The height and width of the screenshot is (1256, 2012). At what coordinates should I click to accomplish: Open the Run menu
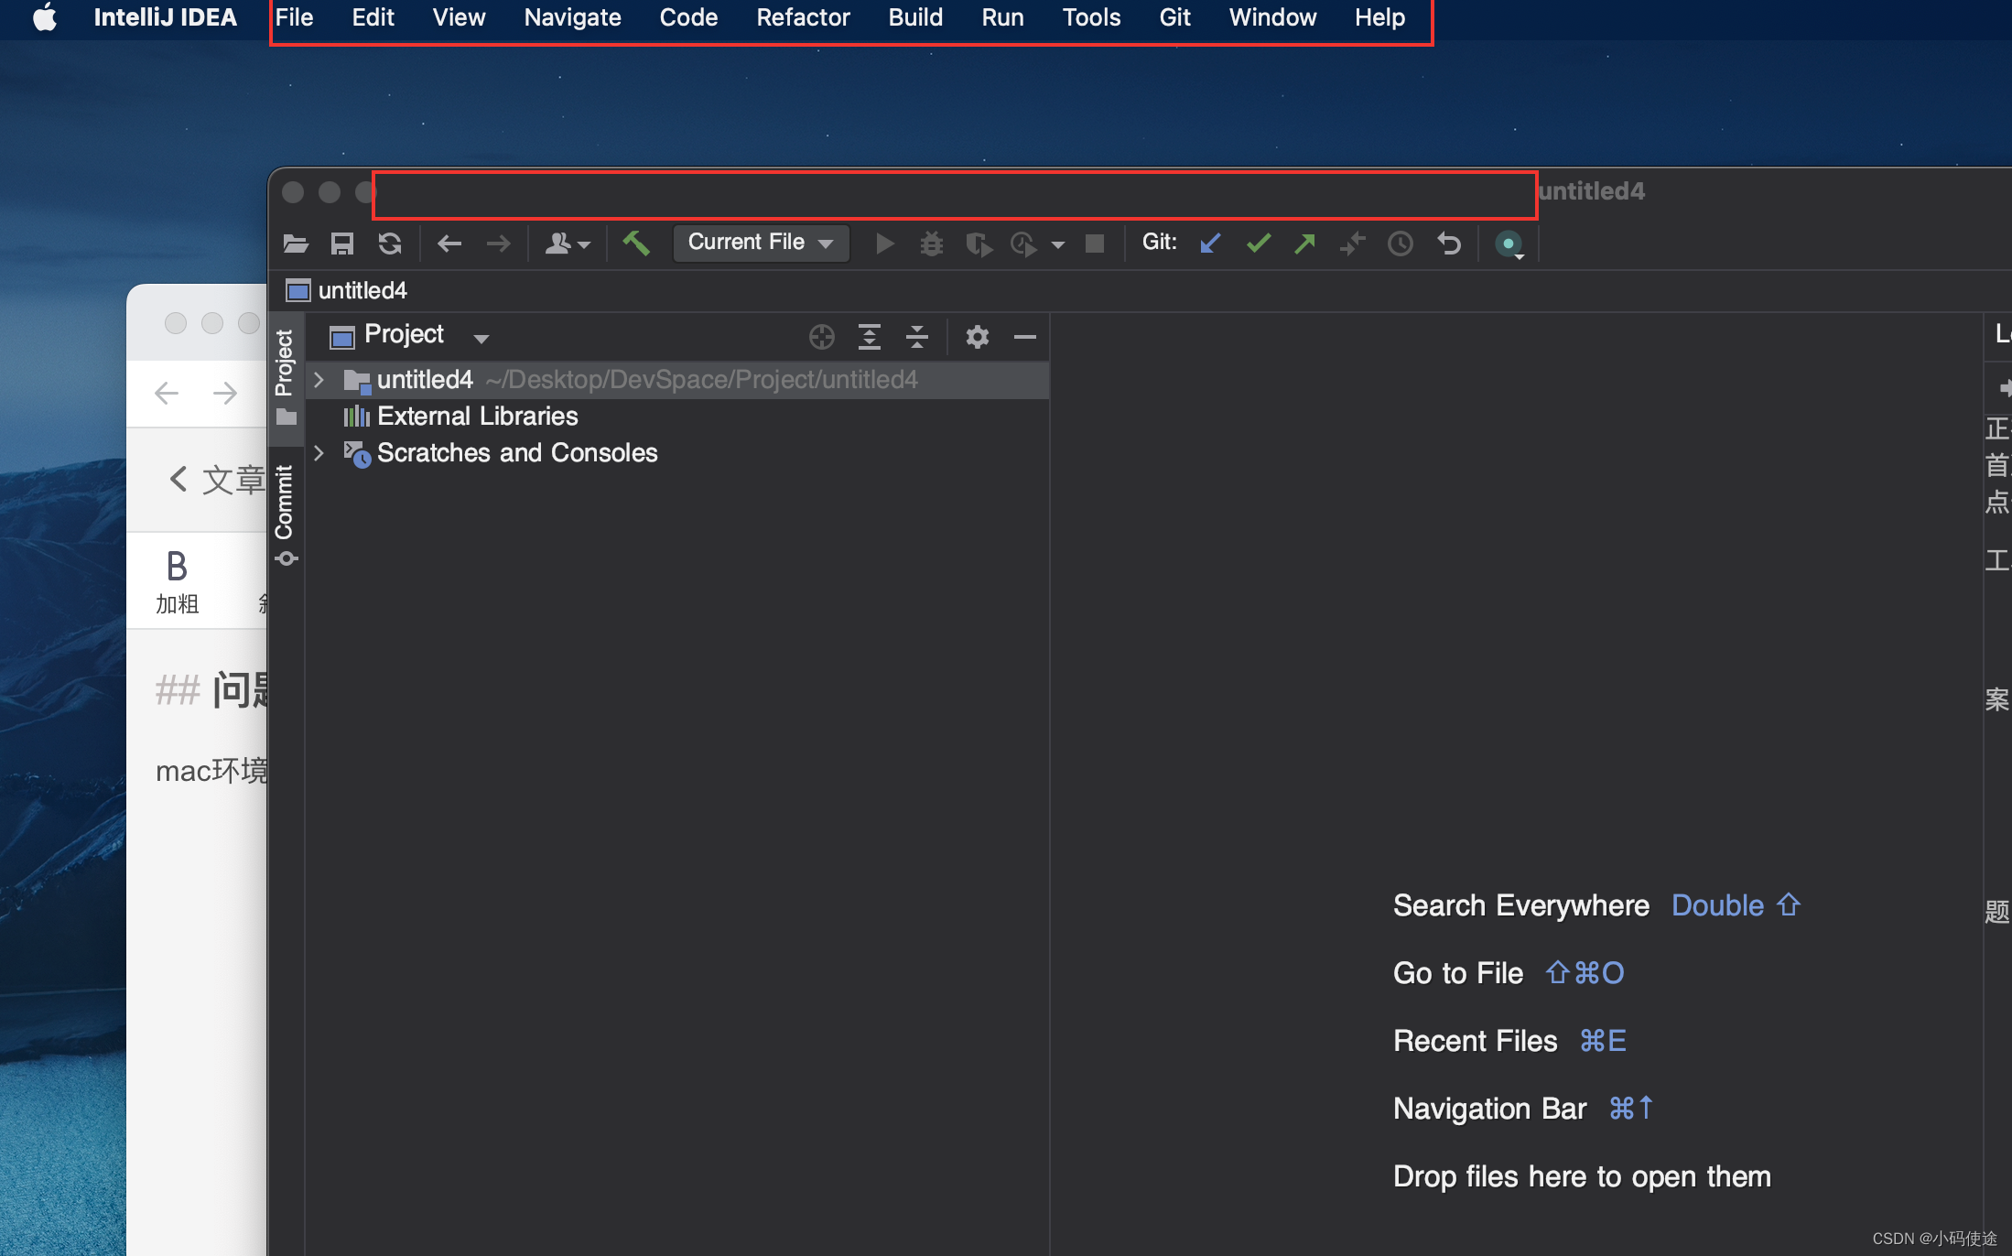[x=1002, y=17]
